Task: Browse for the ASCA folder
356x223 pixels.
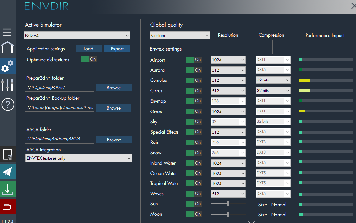Action: click(x=114, y=140)
